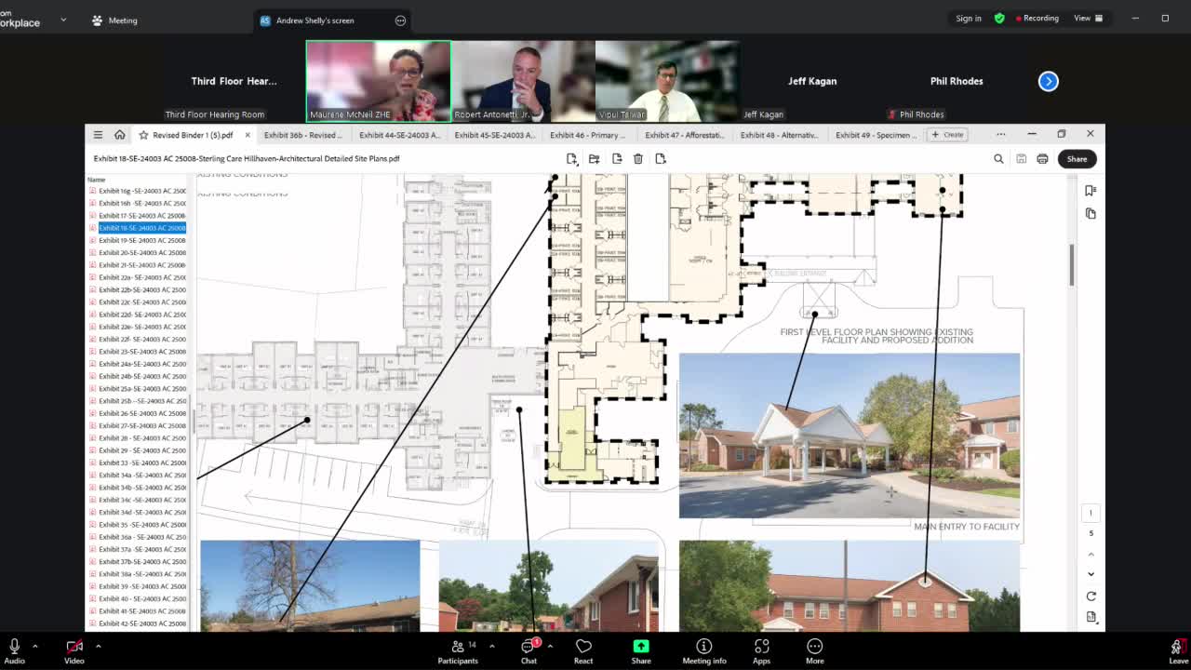Click the black Share button in Acrobat
The image size is (1191, 670).
[x=1077, y=159]
